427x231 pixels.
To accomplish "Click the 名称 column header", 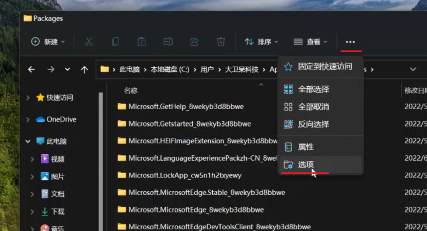I will click(131, 91).
